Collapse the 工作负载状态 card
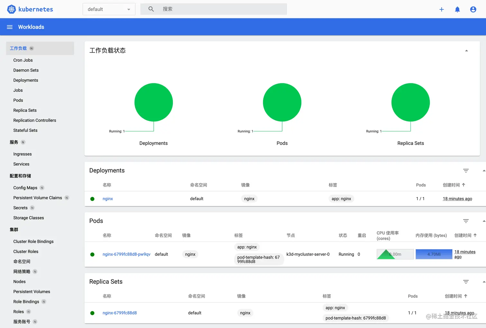This screenshot has width=486, height=328. point(466,51)
